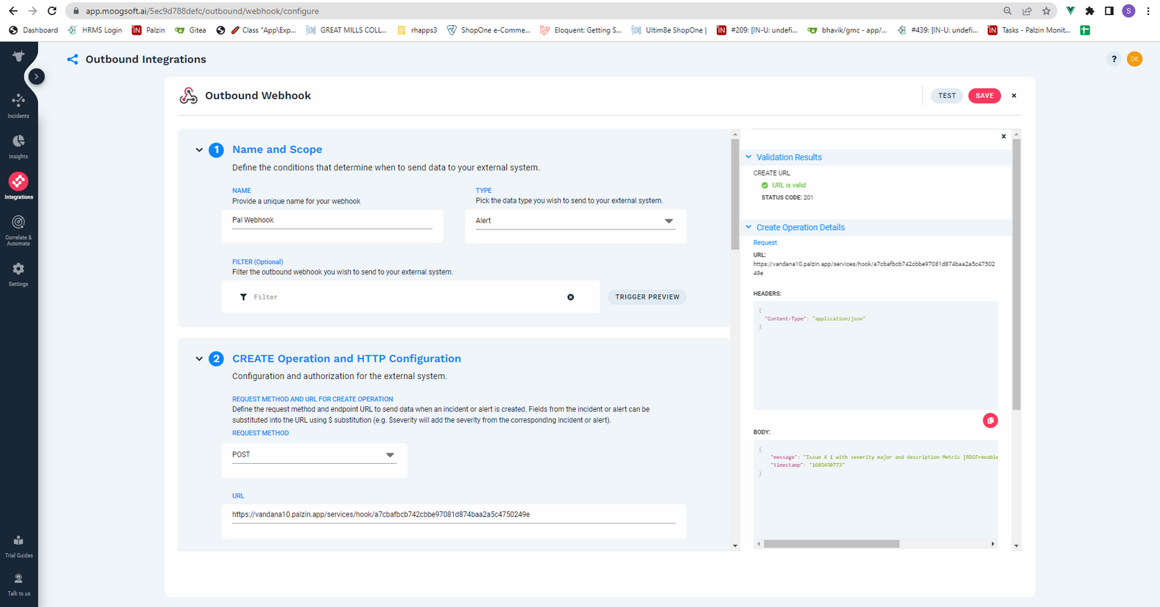
Task: Open the Request Method dropdown showing POST
Action: tap(314, 455)
